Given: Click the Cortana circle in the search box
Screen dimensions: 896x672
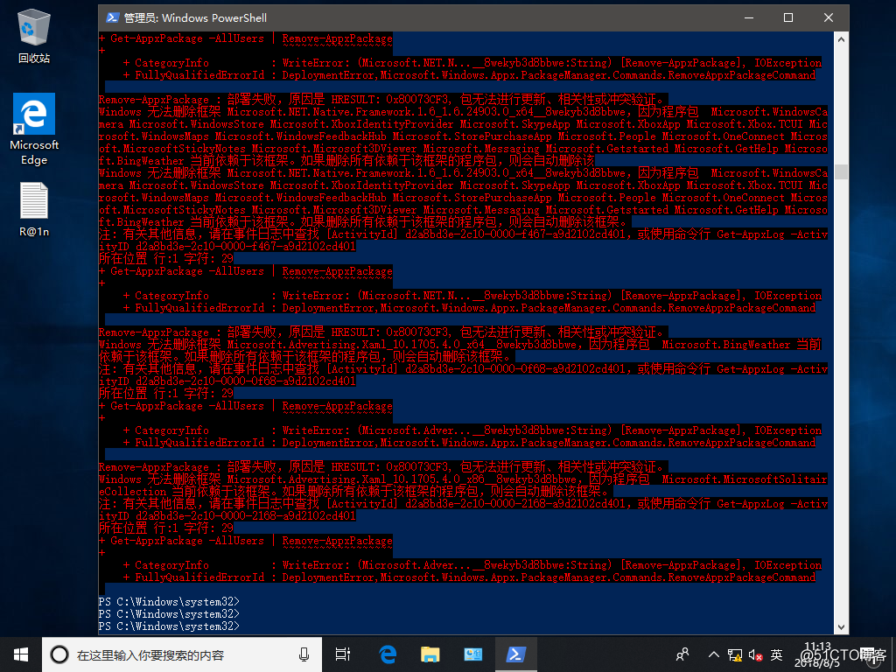Looking at the screenshot, I should [59, 654].
